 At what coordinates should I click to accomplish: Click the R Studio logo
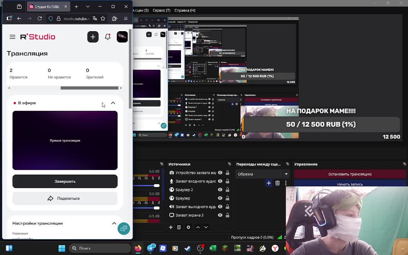point(38,37)
